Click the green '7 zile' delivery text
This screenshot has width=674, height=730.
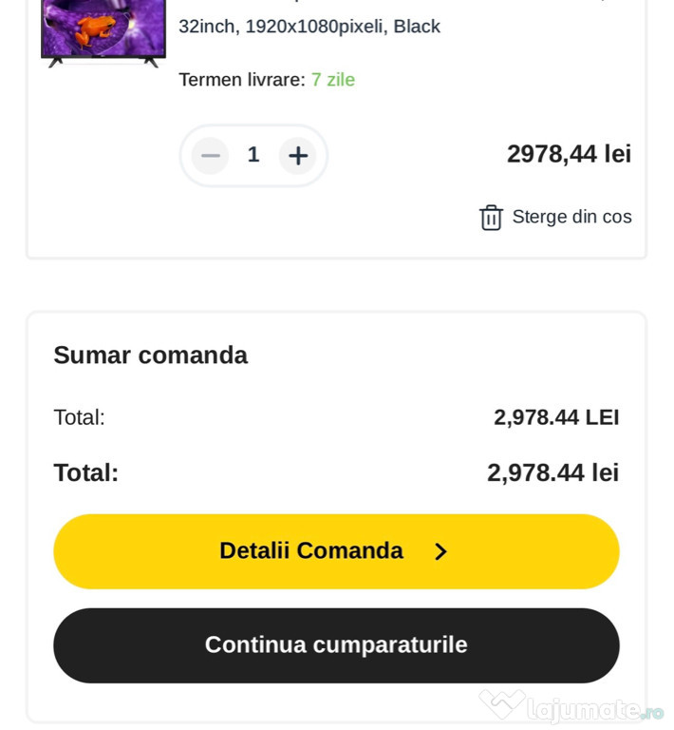[333, 80]
